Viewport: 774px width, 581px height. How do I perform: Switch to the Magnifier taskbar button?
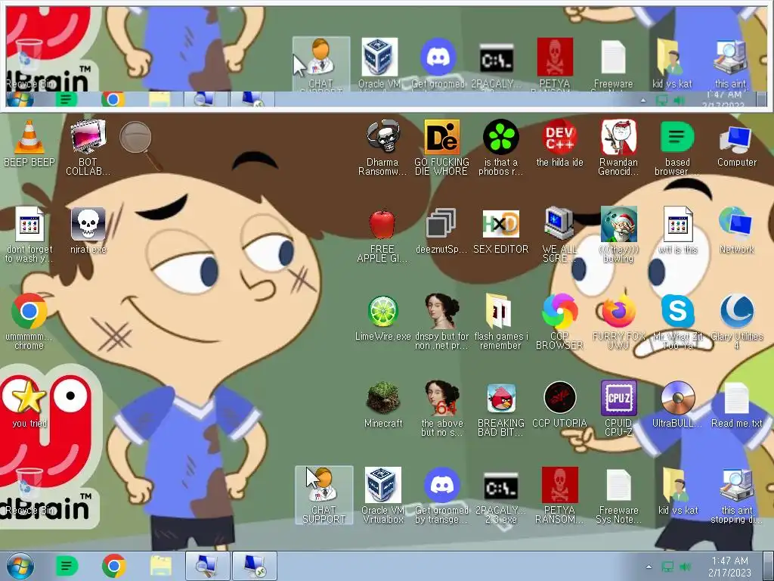tap(207, 566)
